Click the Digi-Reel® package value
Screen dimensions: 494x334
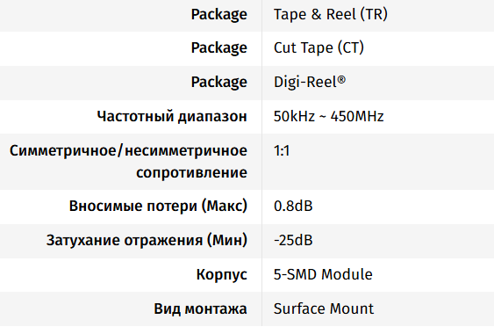coord(310,82)
